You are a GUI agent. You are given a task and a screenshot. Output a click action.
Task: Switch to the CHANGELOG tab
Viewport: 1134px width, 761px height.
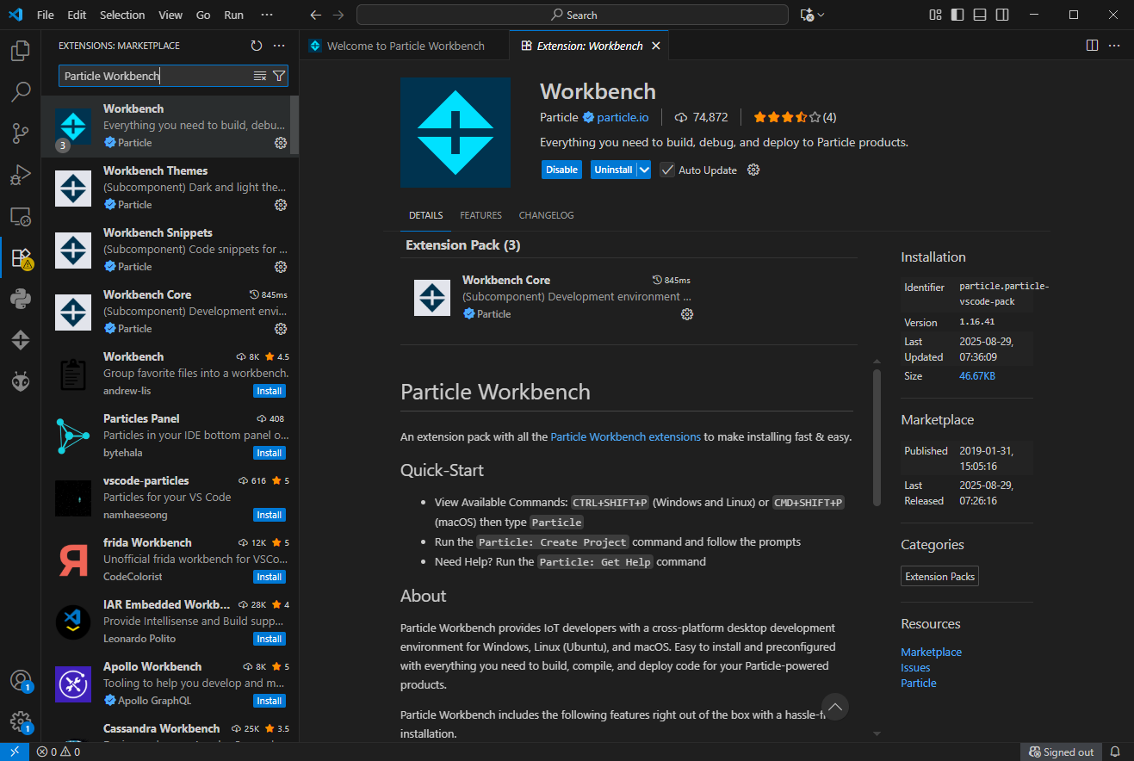[x=546, y=215]
